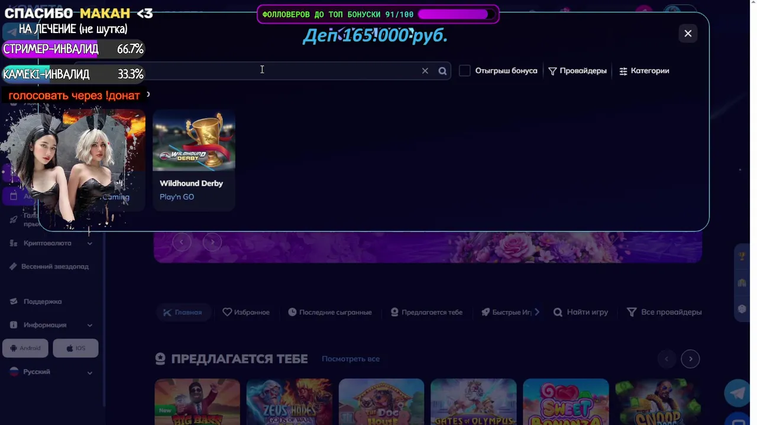This screenshot has height=425, width=757.
Task: Open the Wildhound Derby game thumbnail
Action: click(x=194, y=140)
